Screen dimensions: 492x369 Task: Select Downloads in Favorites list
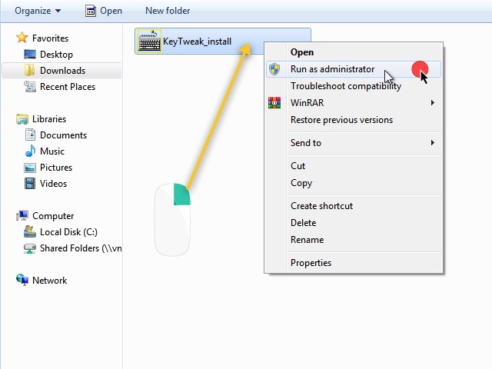[x=62, y=71]
